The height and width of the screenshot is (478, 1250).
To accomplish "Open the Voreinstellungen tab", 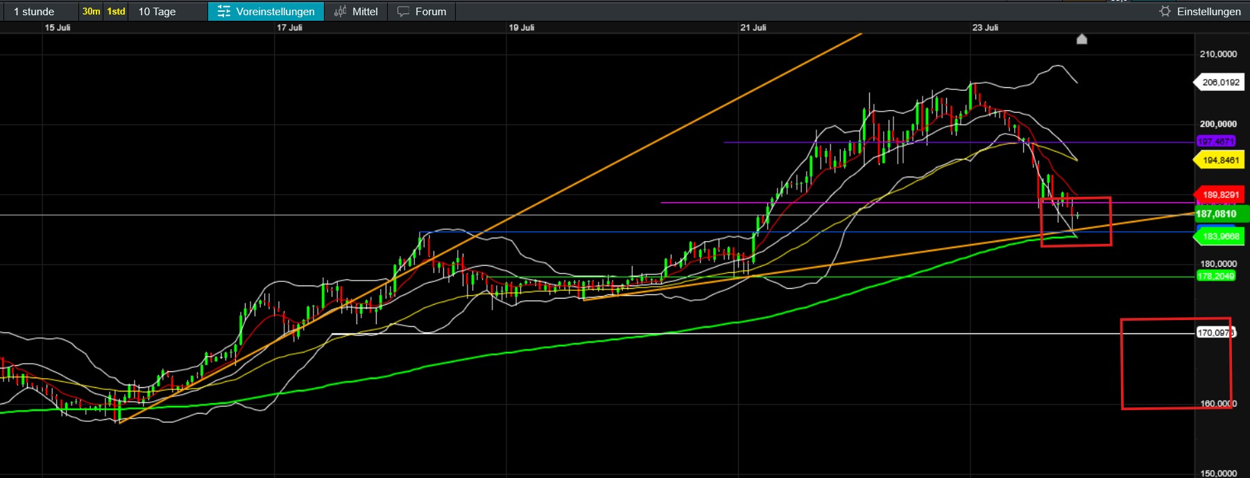I will tap(266, 11).
